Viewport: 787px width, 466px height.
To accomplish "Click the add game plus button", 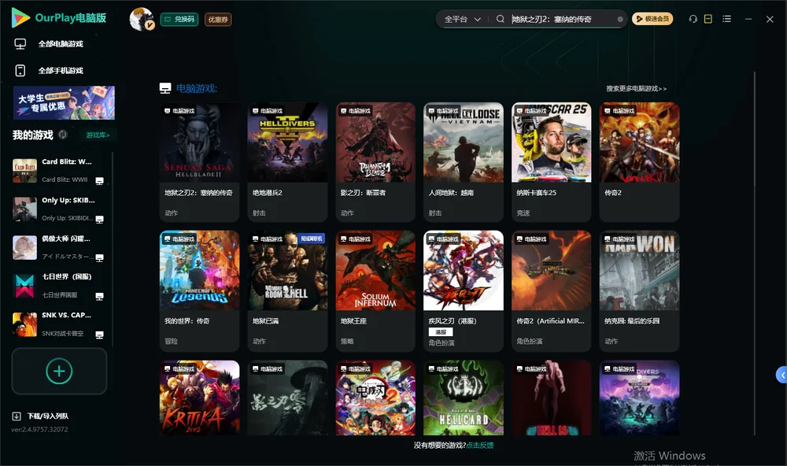I will tap(59, 372).
